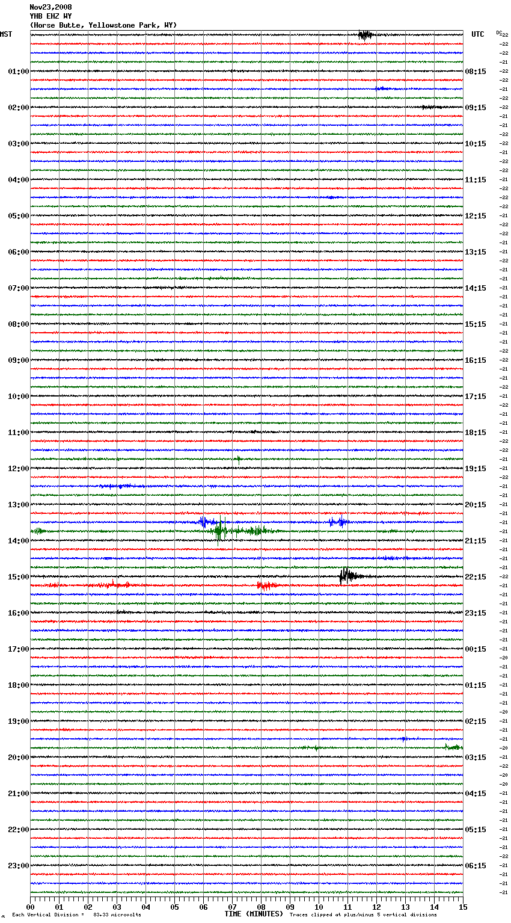The image size is (511, 923).
Task: Select the 15:00 MST time label
Action: pyautogui.click(x=19, y=577)
